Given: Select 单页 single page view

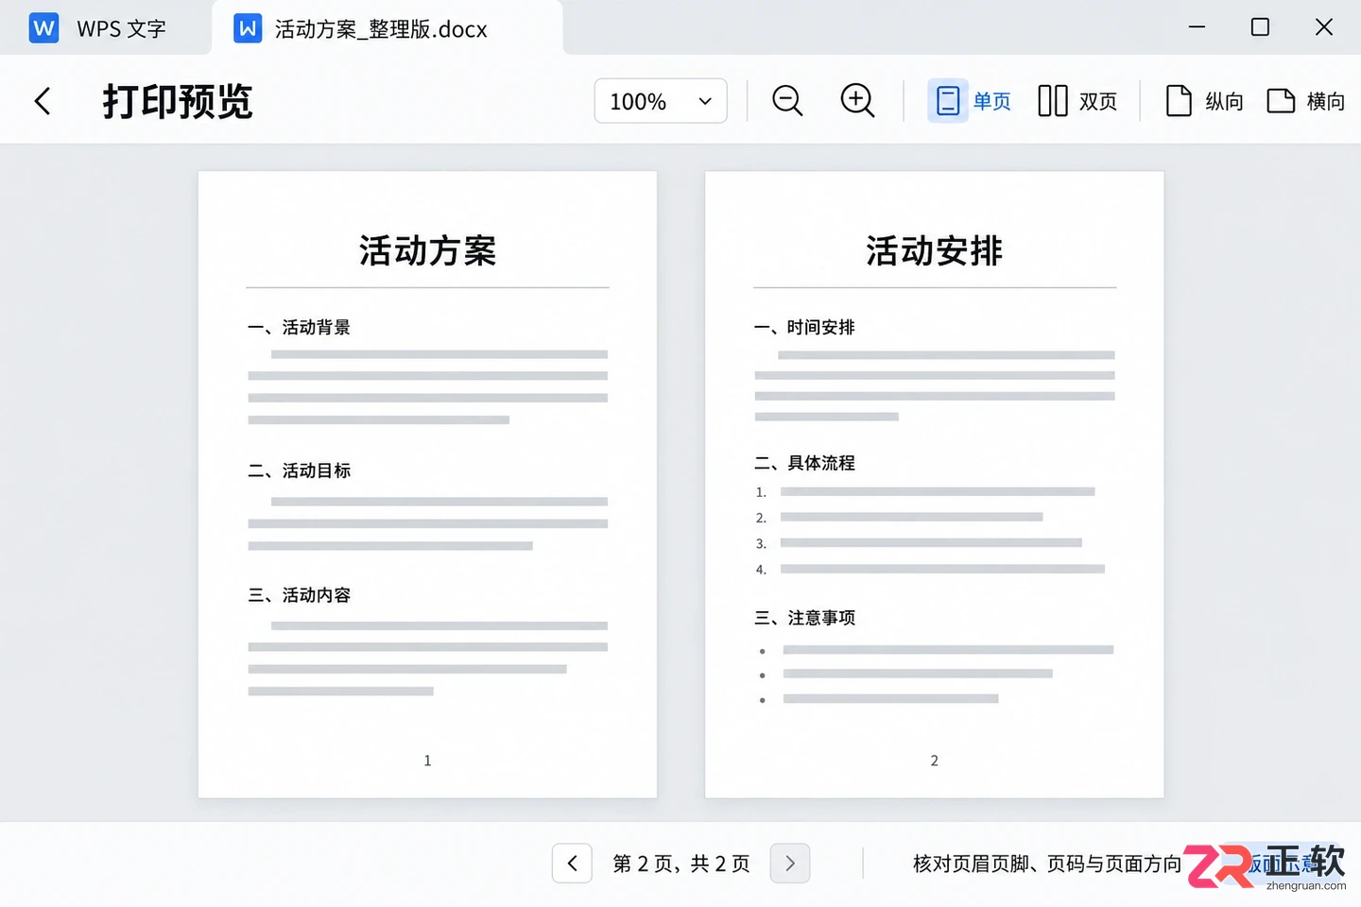Looking at the screenshot, I should pos(971,101).
